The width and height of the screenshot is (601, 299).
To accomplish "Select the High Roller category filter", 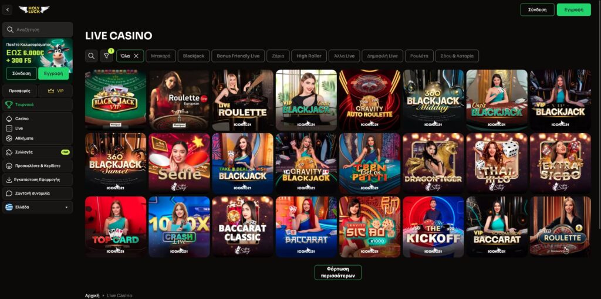I will pos(309,56).
